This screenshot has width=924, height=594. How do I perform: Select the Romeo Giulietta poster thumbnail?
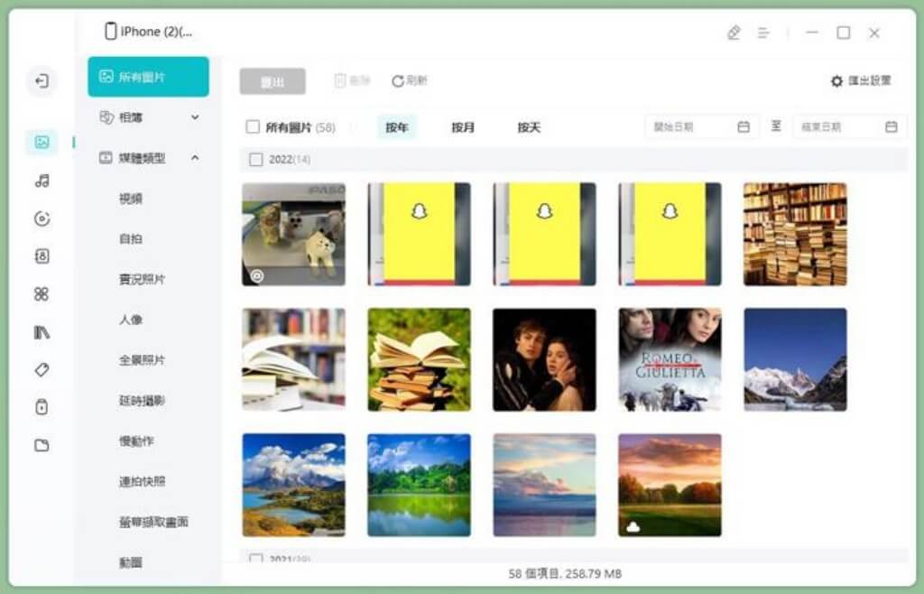(x=670, y=359)
